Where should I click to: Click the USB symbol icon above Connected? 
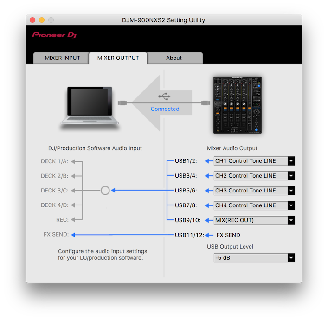[x=164, y=96]
